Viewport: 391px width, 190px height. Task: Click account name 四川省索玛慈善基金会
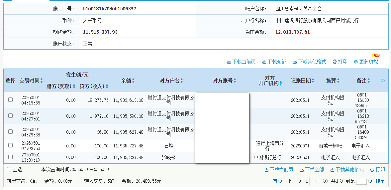click(x=299, y=9)
